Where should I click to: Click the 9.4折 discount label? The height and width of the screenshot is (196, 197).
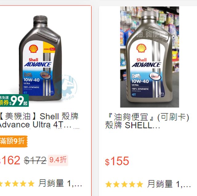58,160
